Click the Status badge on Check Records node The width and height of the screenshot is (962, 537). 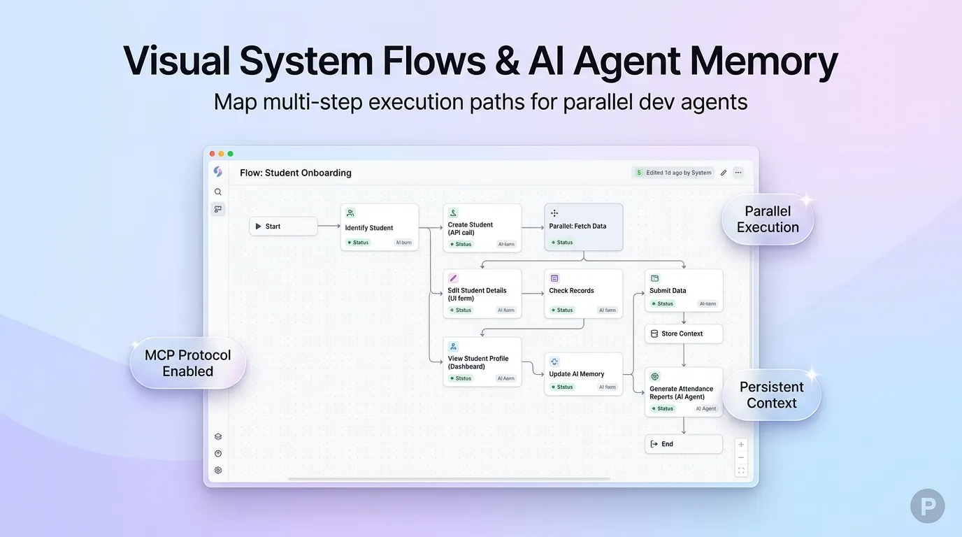562,310
